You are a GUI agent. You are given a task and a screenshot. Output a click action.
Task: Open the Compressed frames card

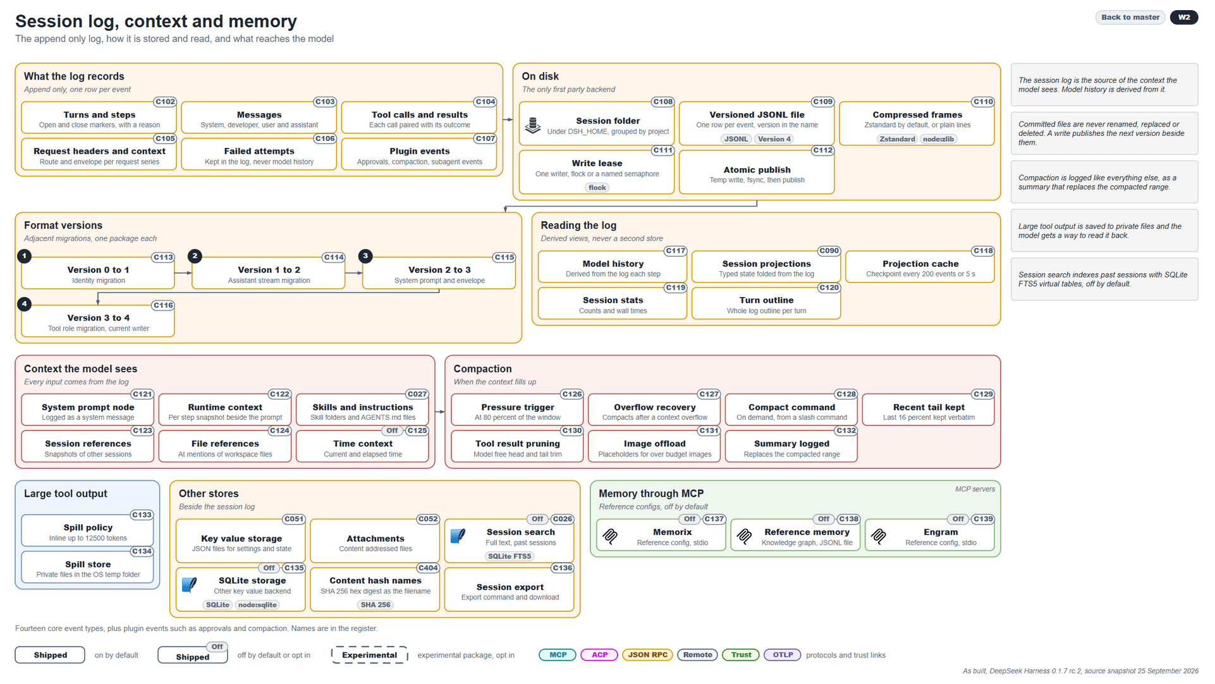[x=917, y=124]
